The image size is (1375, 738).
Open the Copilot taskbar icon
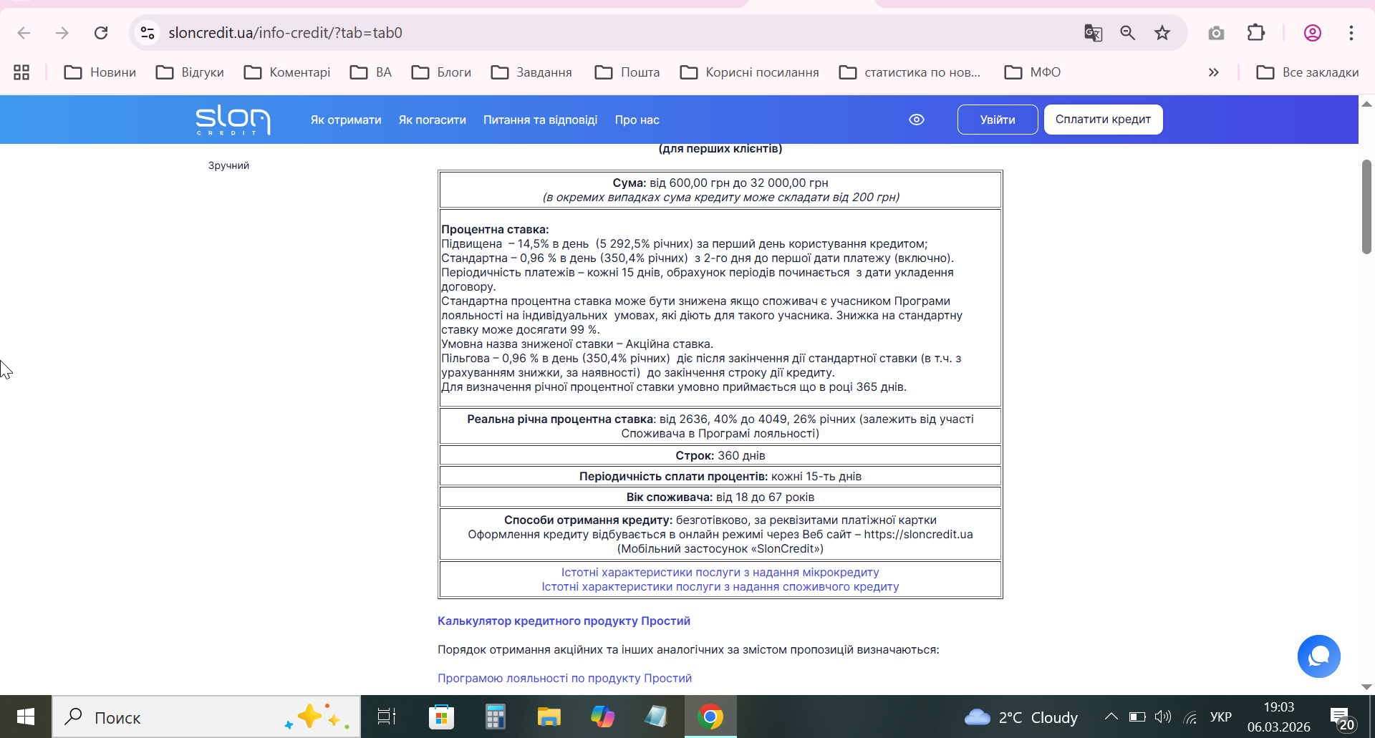click(602, 717)
